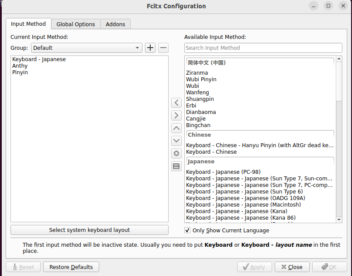Click the OK button
Viewport: 352px width, 276px height.
[329, 267]
